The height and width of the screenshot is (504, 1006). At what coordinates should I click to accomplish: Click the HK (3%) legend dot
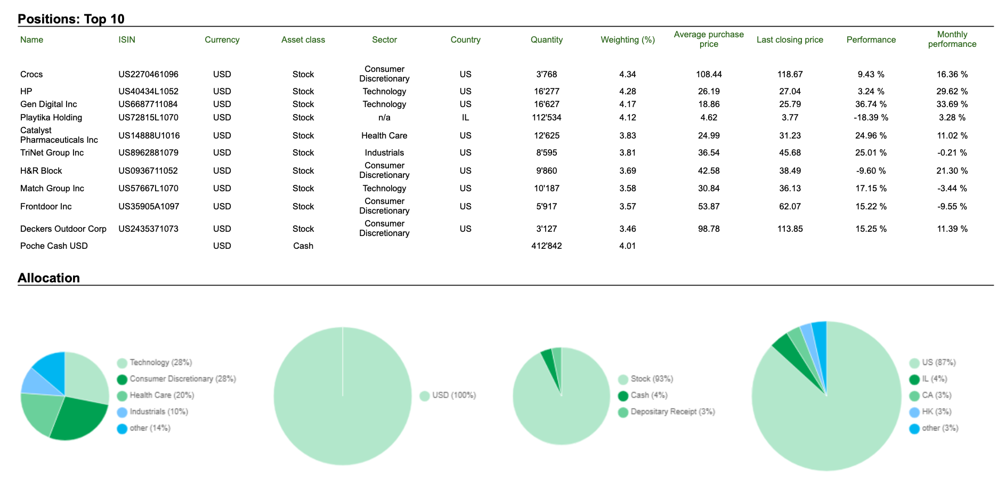point(914,412)
